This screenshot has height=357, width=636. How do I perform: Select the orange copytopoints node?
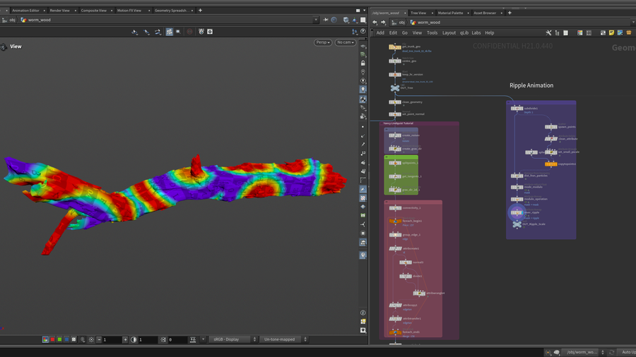(x=550, y=164)
